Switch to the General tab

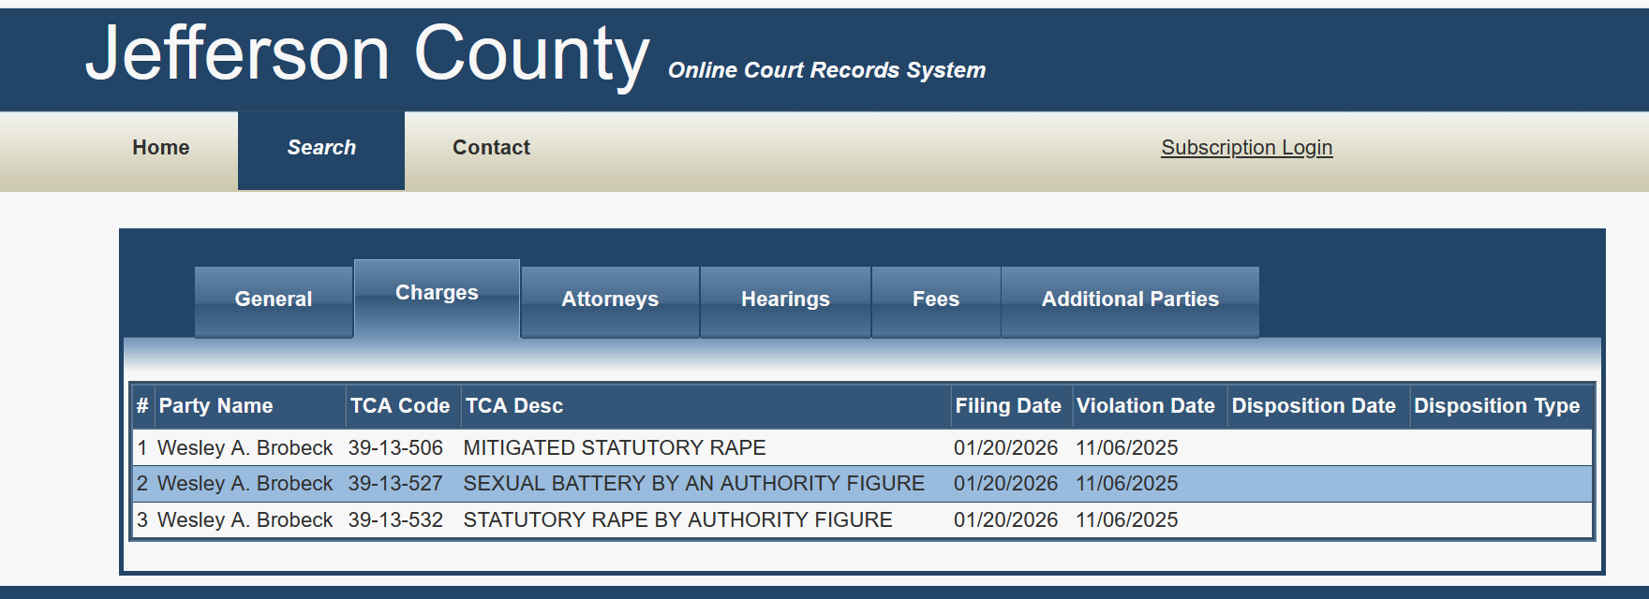point(274,300)
